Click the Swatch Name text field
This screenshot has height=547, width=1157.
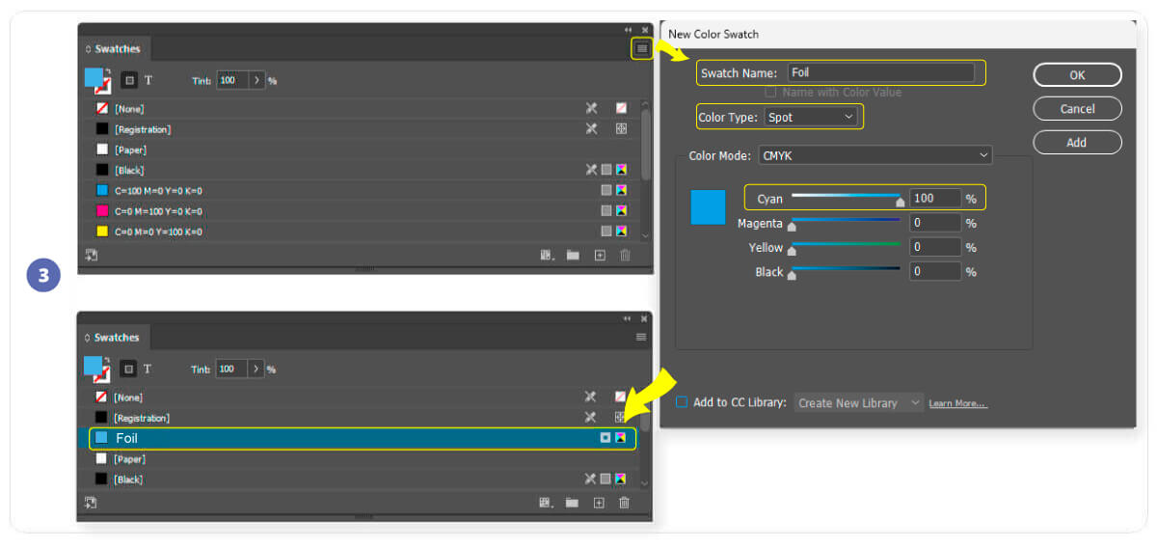tap(880, 72)
